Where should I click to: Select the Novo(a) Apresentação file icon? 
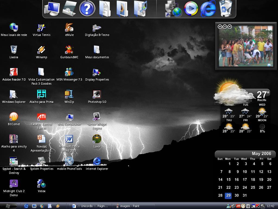[42, 143]
